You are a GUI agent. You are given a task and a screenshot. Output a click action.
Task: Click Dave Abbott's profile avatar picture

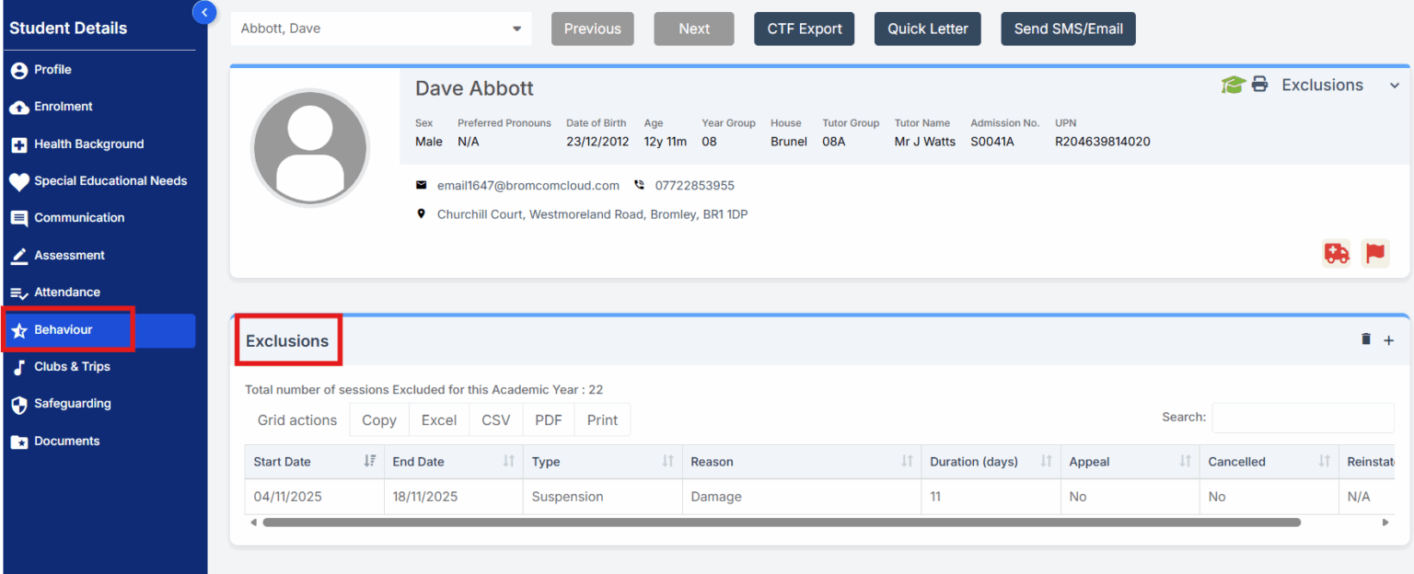pyautogui.click(x=310, y=148)
